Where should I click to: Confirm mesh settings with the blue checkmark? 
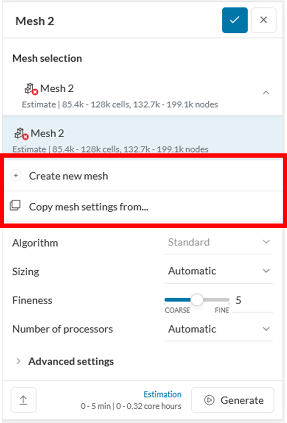point(235,20)
